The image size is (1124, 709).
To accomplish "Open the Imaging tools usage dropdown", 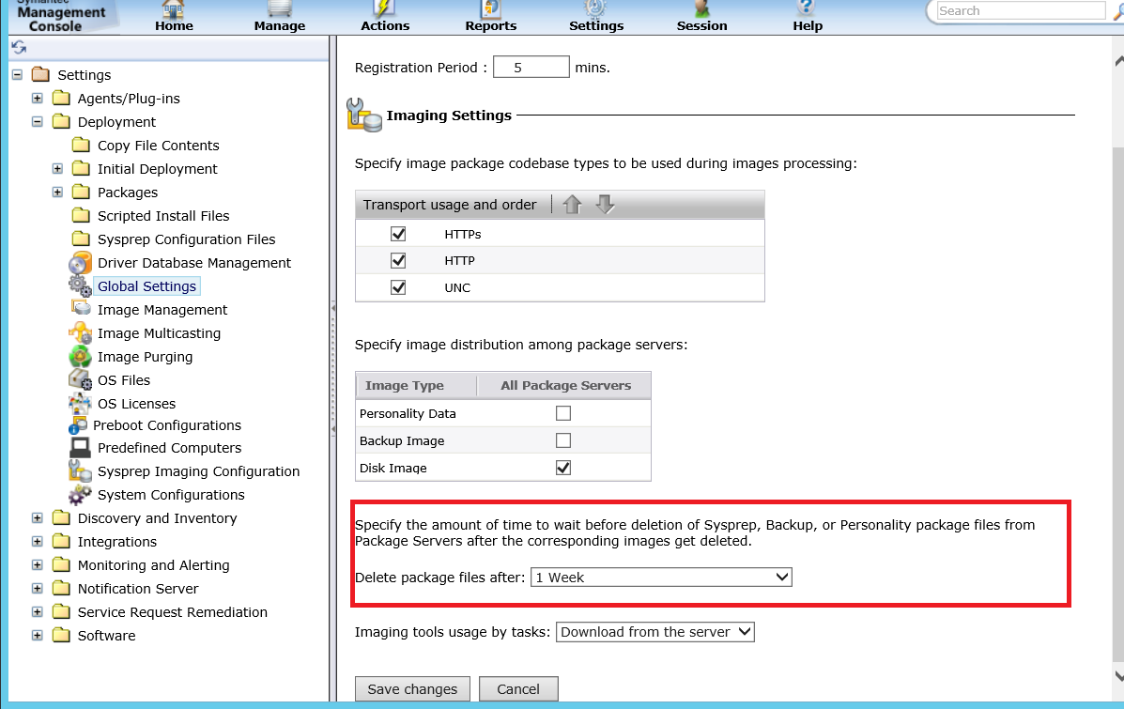I will coord(655,632).
